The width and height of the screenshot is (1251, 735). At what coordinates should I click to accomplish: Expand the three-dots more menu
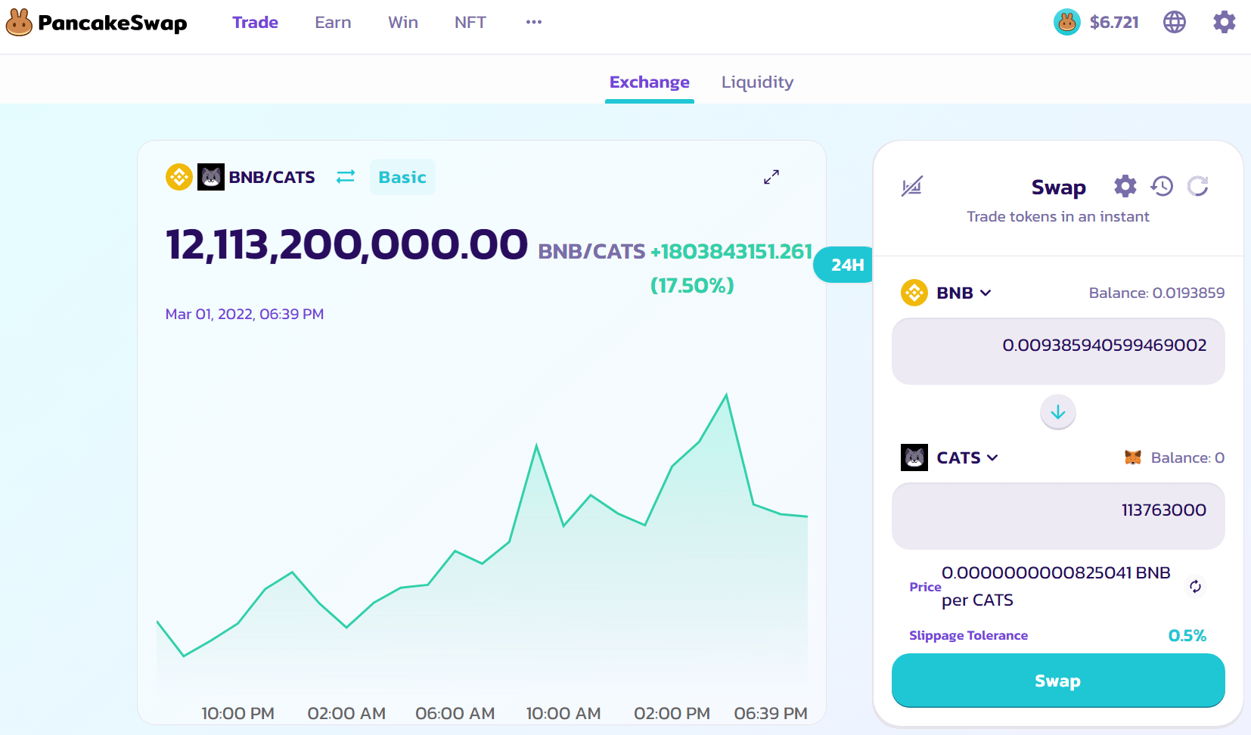tap(533, 23)
